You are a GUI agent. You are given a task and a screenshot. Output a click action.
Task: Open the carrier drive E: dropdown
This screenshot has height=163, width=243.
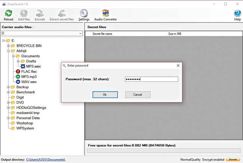click(x=80, y=33)
